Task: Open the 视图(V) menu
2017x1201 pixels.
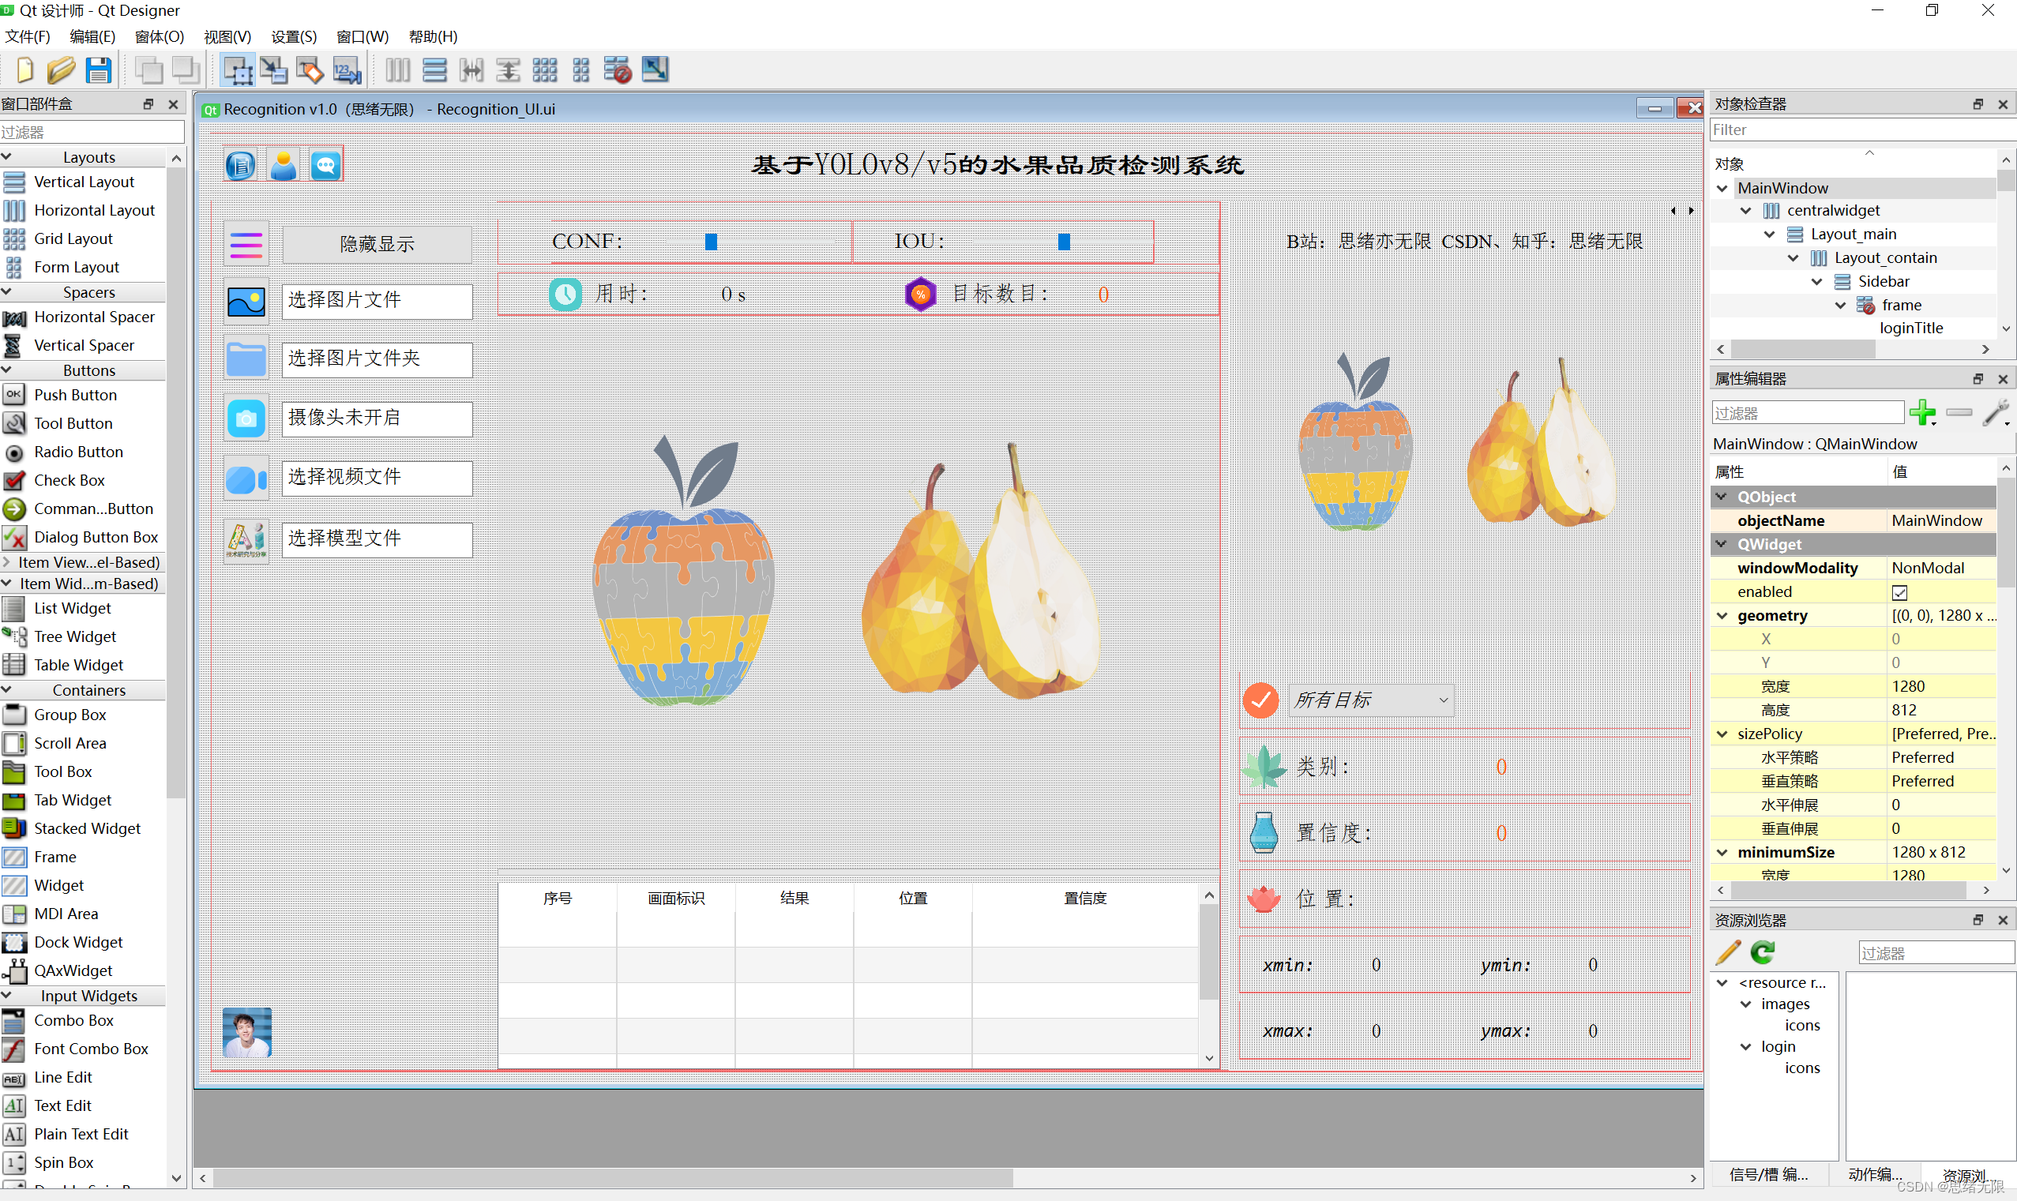Action: coord(227,36)
